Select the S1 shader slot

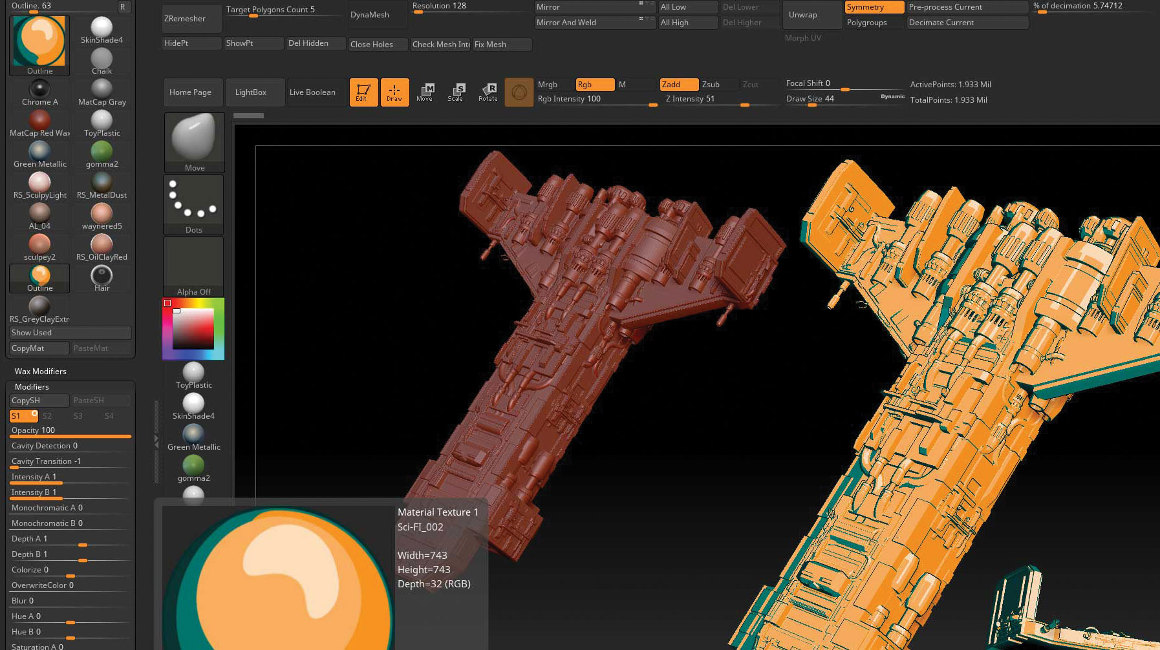(x=24, y=415)
